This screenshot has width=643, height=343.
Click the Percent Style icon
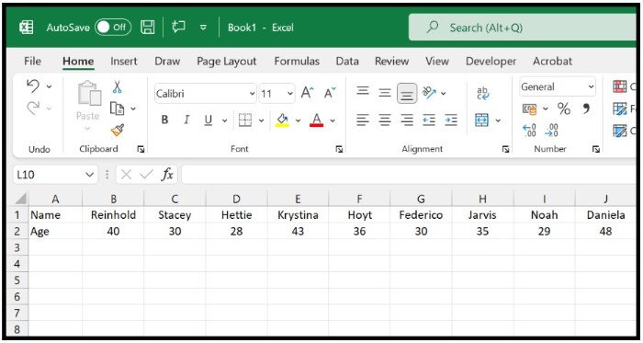tap(564, 109)
